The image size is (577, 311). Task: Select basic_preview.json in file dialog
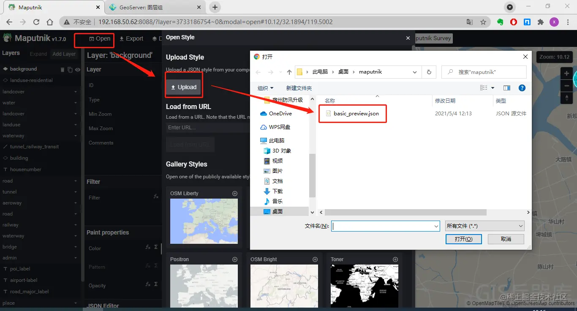point(351,114)
